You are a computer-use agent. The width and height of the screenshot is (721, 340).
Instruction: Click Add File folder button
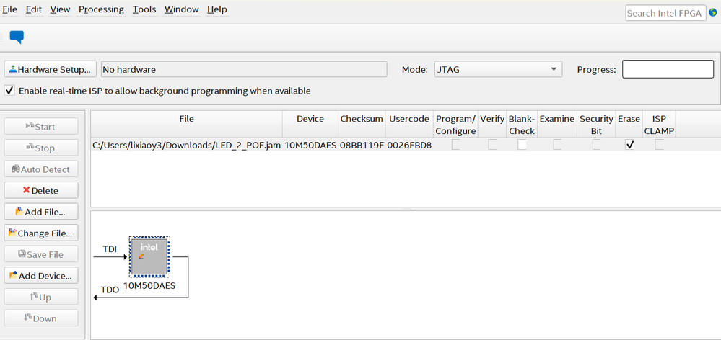click(x=41, y=212)
